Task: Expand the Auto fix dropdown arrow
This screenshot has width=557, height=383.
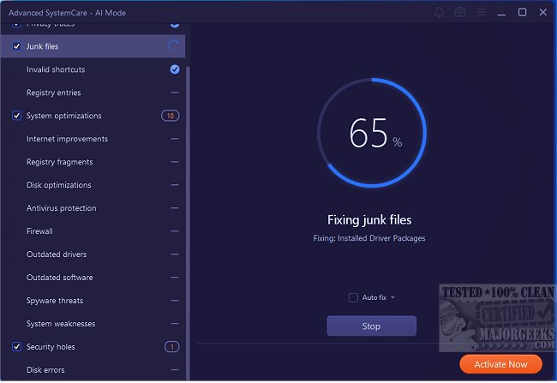Action: coord(392,297)
